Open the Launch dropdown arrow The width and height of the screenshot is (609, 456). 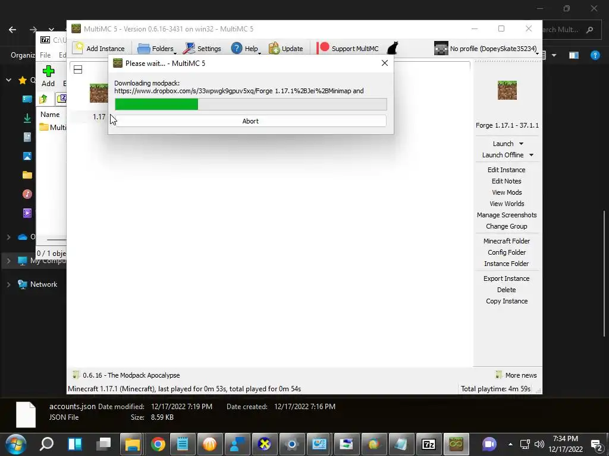point(521,144)
